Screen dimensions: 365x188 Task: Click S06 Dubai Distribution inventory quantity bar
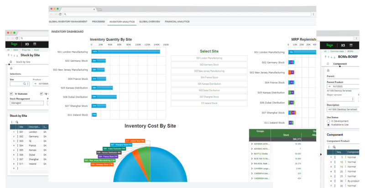[x=104, y=97]
